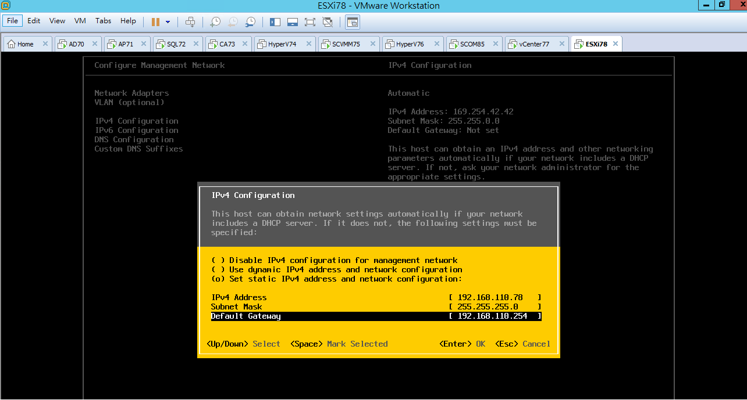Toggle the Show or hide library icon
The height and width of the screenshot is (400, 747).
tap(275, 22)
